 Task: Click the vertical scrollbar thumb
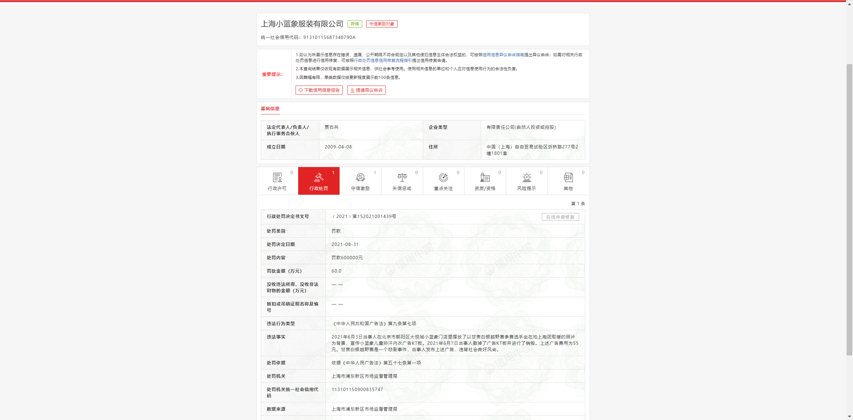tap(849, 210)
